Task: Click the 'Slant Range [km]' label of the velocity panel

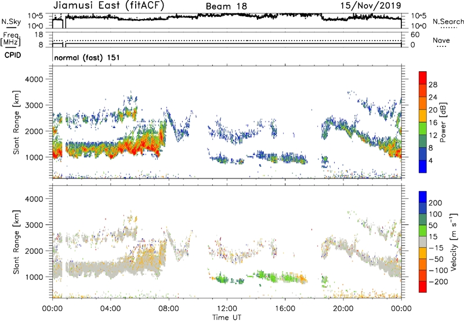Action: click(16, 242)
